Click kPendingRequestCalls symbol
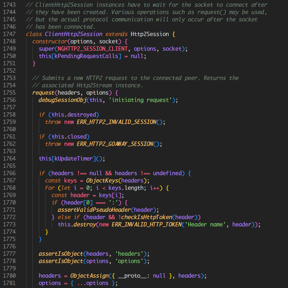The width and height of the screenshot is (288, 288). click(x=86, y=56)
